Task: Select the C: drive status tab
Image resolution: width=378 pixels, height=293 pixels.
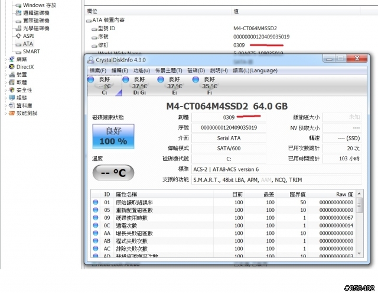Action: 105,85
